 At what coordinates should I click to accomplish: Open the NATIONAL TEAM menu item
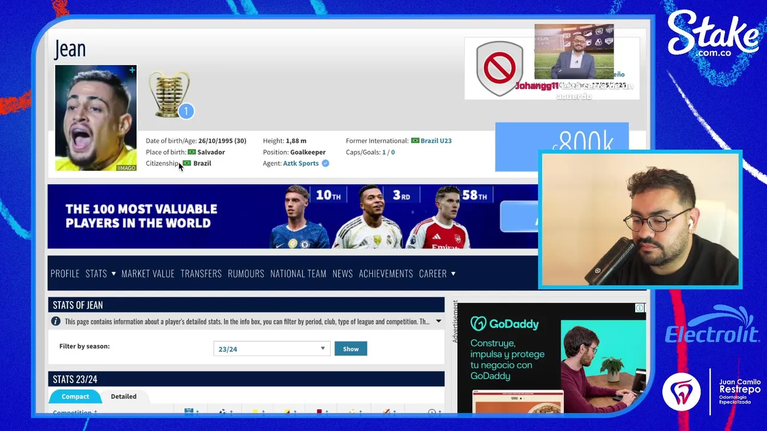pyautogui.click(x=298, y=274)
